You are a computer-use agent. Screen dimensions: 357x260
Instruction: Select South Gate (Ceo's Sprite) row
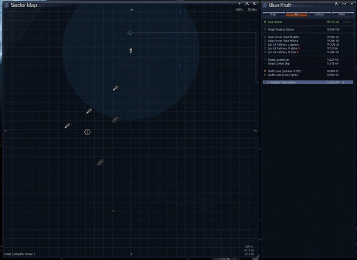coord(308,75)
